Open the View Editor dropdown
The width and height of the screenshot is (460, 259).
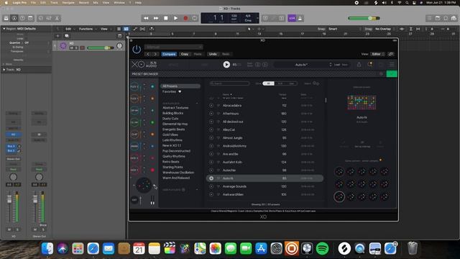coord(378,54)
